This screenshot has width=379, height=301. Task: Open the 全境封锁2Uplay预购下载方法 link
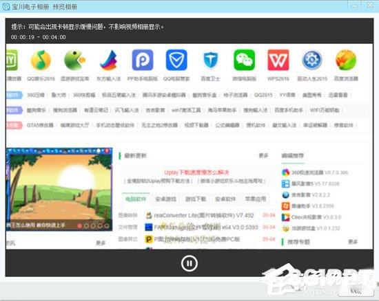[158, 181]
